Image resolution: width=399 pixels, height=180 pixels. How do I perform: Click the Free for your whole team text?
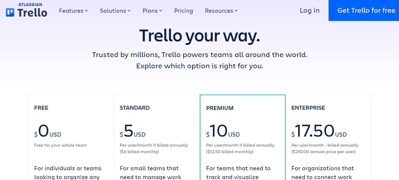click(x=60, y=145)
